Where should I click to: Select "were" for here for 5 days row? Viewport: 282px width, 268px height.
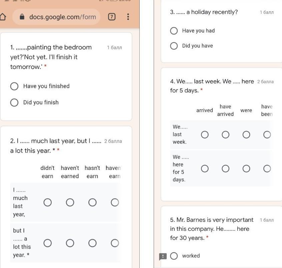(246, 169)
